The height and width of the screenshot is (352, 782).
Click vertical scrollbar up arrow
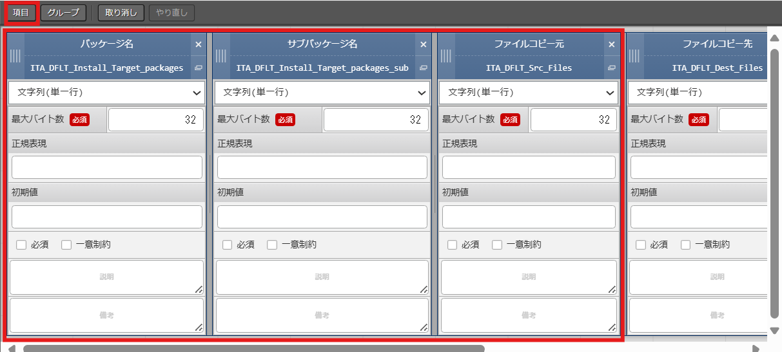tap(774, 37)
